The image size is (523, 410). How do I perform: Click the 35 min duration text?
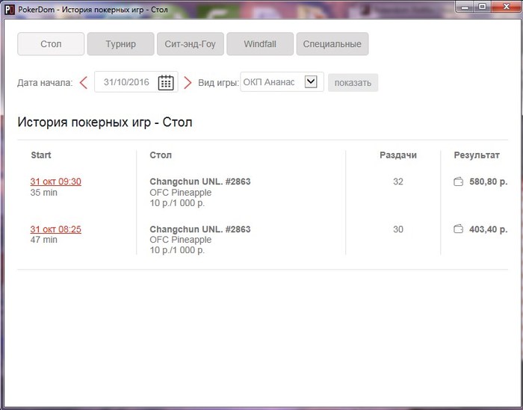pyautogui.click(x=43, y=193)
